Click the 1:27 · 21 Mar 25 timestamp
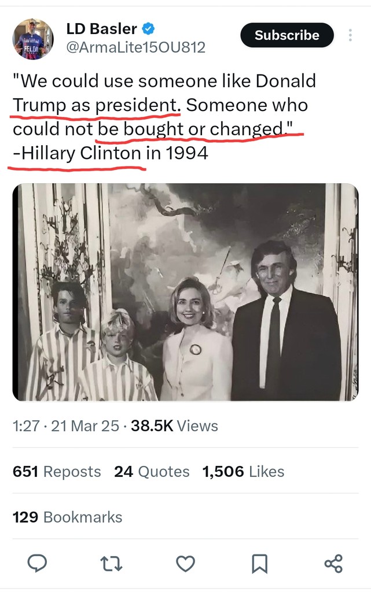Image resolution: width=371 pixels, height=592 pixels. 65,427
